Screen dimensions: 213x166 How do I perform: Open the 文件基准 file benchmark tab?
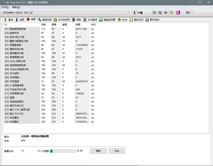pyautogui.click(x=90, y=20)
